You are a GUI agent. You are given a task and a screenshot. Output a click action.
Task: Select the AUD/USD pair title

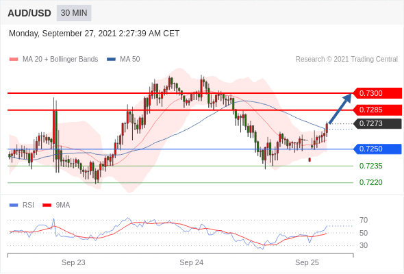click(29, 13)
